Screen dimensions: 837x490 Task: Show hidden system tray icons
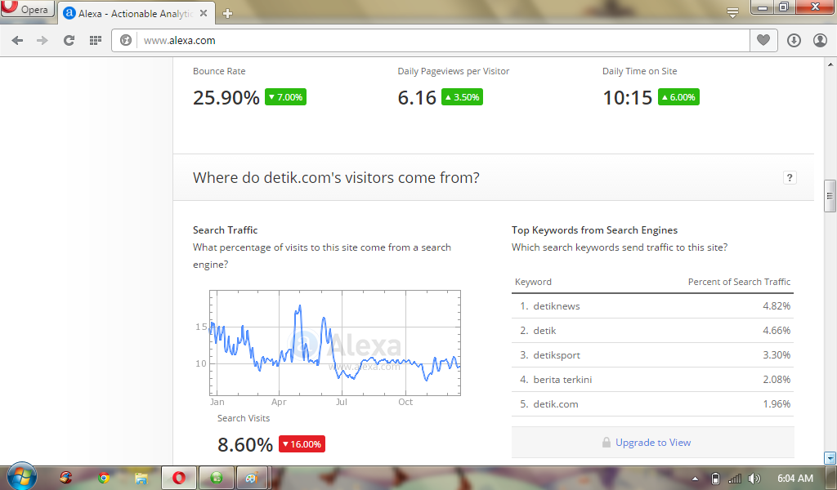[695, 479]
